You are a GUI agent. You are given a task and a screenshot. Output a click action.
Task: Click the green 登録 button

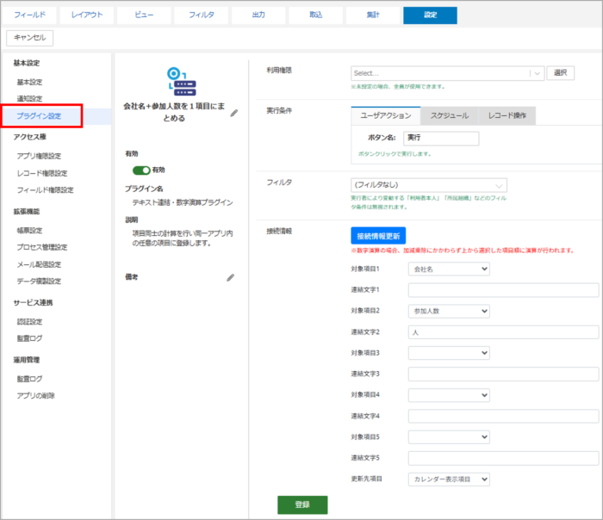[x=302, y=505]
